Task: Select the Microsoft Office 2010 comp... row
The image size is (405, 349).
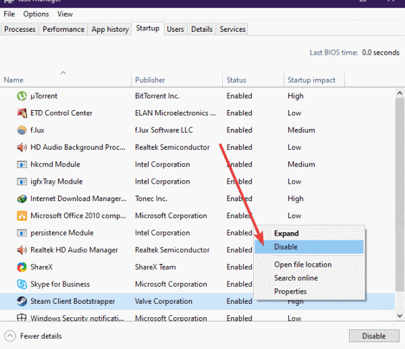Action: click(x=78, y=216)
